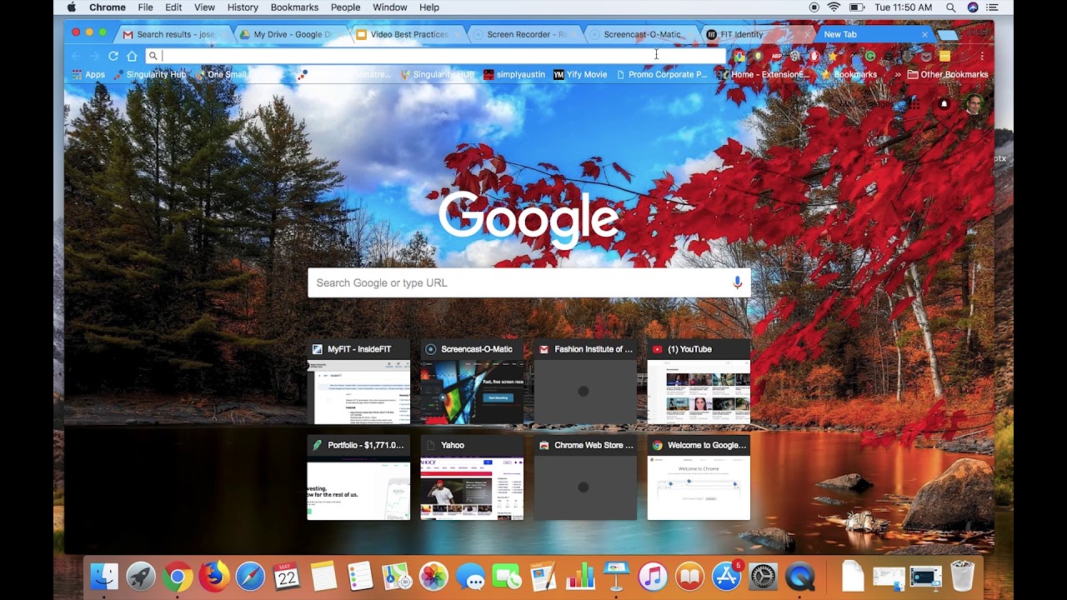Open the yellow Google Keep extension icon
1067x600 pixels.
click(944, 56)
